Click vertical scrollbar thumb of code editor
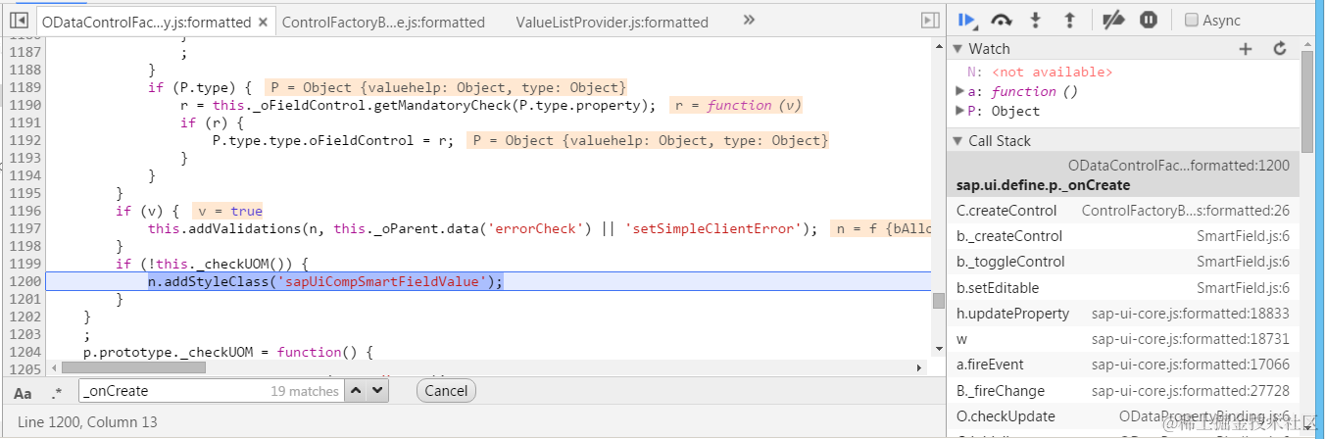 click(x=938, y=300)
